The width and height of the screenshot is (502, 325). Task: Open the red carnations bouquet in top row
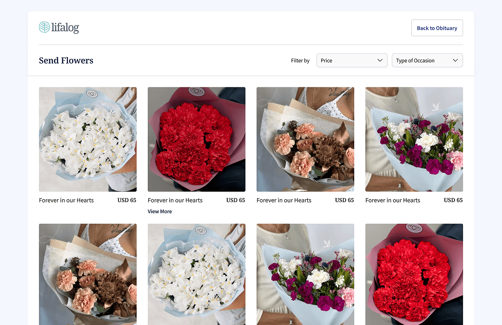click(196, 139)
